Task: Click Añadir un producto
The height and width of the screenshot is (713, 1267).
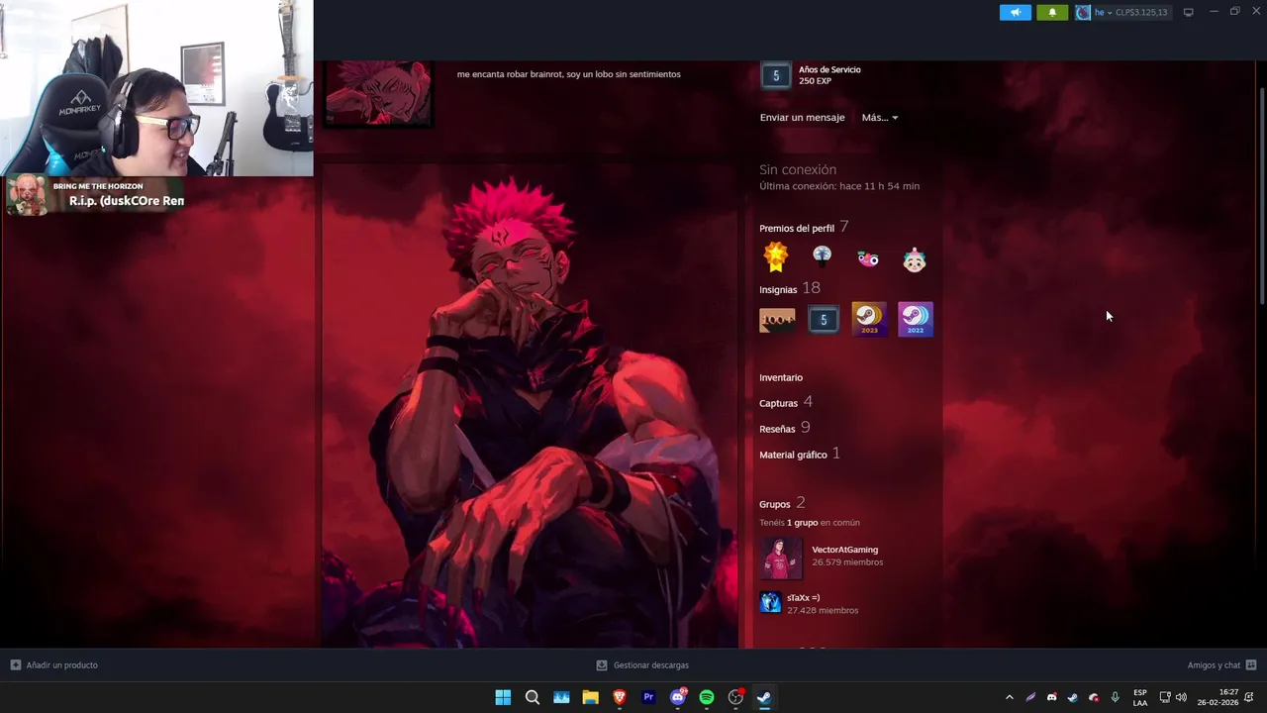Action: [x=54, y=665]
